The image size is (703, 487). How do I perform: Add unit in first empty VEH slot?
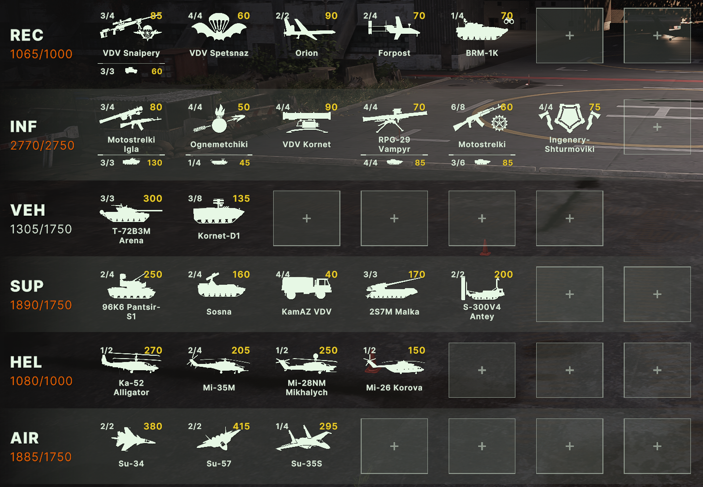pyautogui.click(x=307, y=218)
